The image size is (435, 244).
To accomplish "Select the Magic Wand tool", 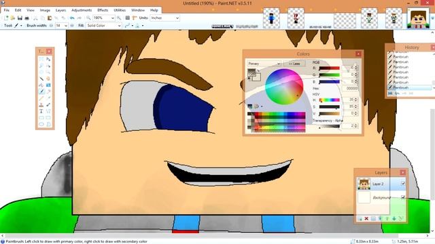I will coord(41,79).
